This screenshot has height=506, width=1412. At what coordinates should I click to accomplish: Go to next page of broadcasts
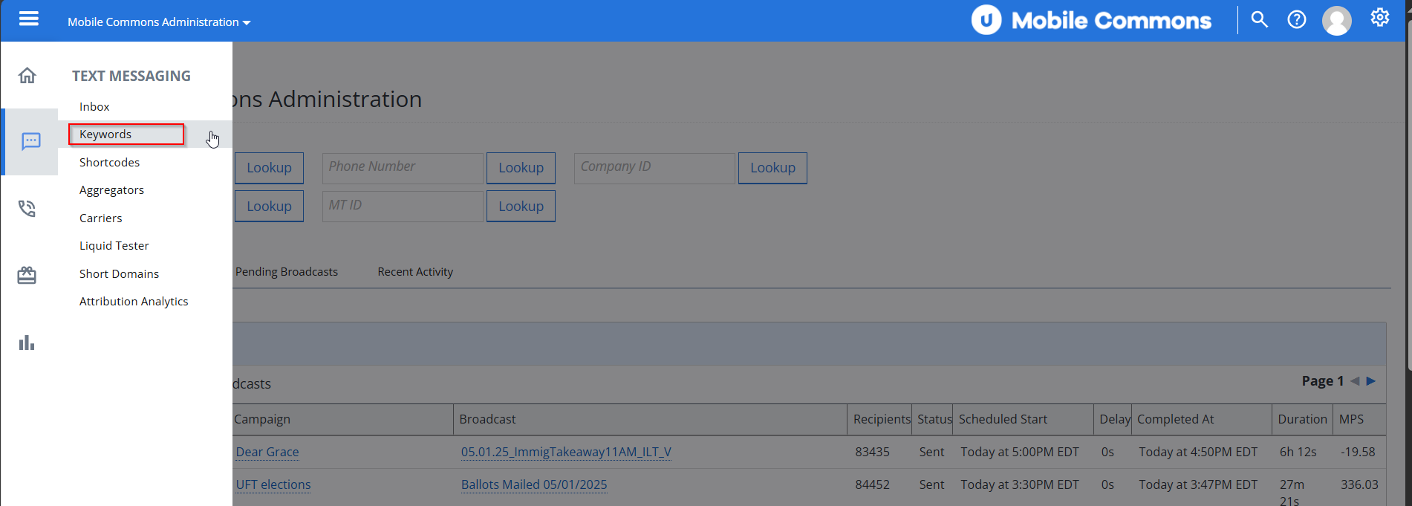[1371, 381]
